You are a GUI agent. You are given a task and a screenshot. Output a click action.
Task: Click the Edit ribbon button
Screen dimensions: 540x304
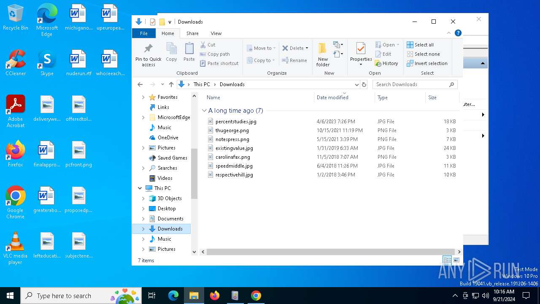coord(383,54)
